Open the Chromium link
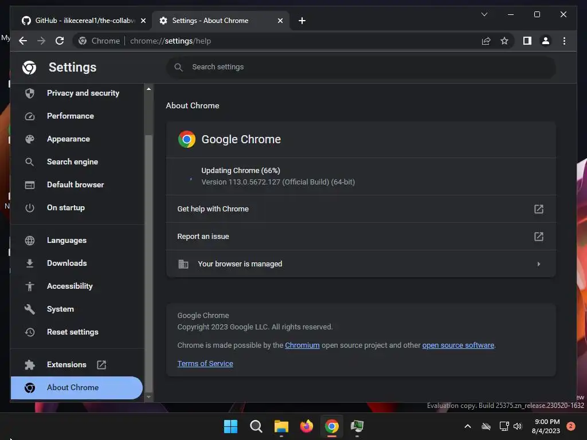 pos(302,345)
